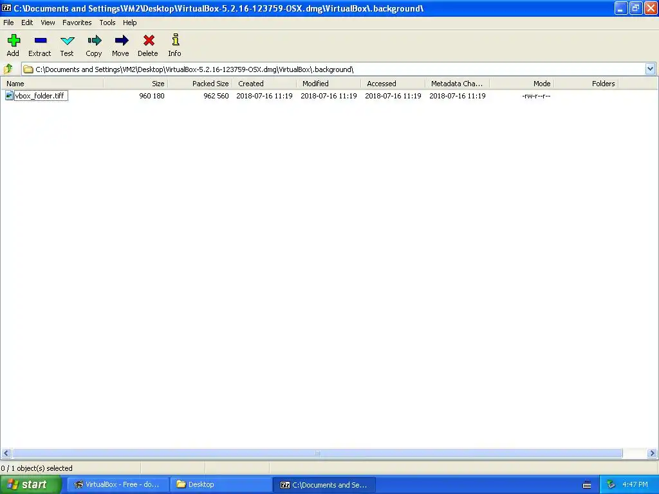This screenshot has height=494, width=659.
Task: Switch to the Desktop folder taskbar window
Action: tap(221, 484)
